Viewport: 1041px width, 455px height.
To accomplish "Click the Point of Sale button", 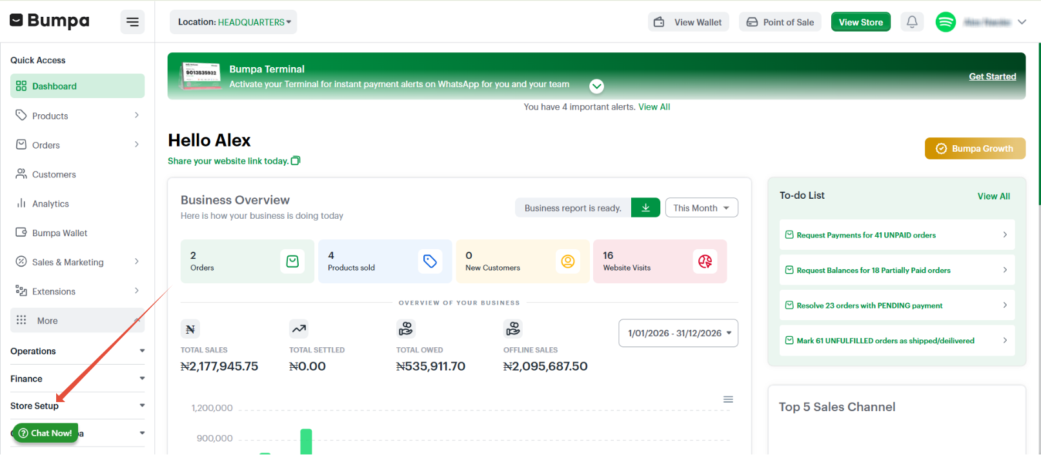I will tap(780, 22).
